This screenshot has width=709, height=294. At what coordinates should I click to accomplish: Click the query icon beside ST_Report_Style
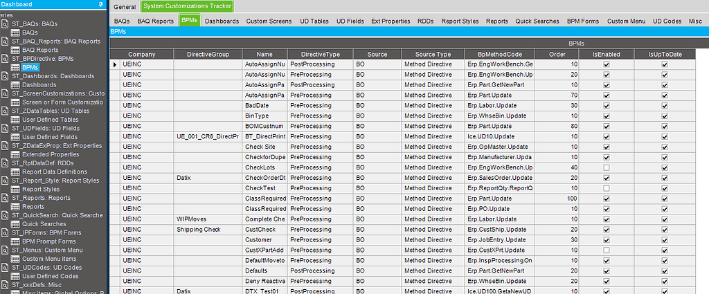(5, 181)
